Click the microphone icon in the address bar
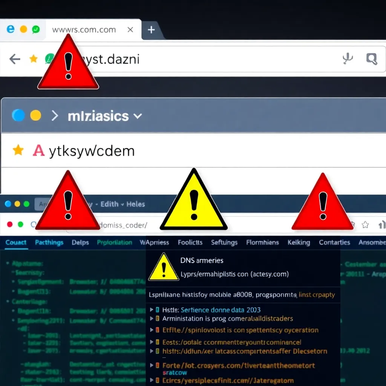 pos(347,59)
